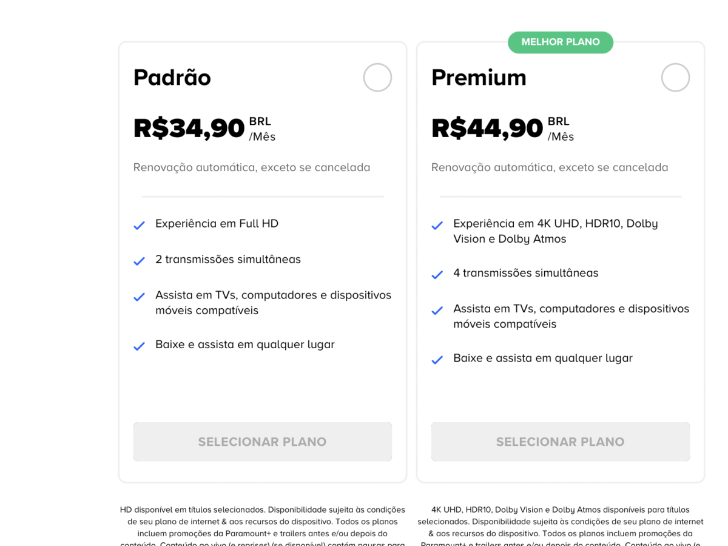Screen dimensions: 728x546
Task: Click the Full HD checkmark icon on Padrão plan
Action: (139, 225)
